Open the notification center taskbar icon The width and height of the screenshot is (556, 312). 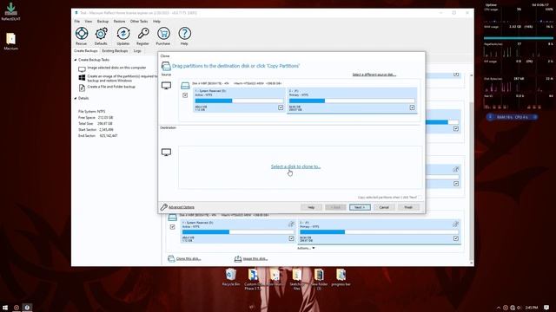click(x=546, y=308)
